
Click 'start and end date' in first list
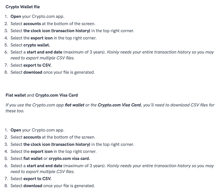point(44,52)
